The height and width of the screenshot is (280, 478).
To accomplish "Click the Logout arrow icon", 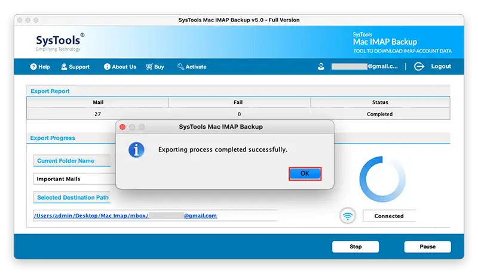I will pyautogui.click(x=419, y=67).
